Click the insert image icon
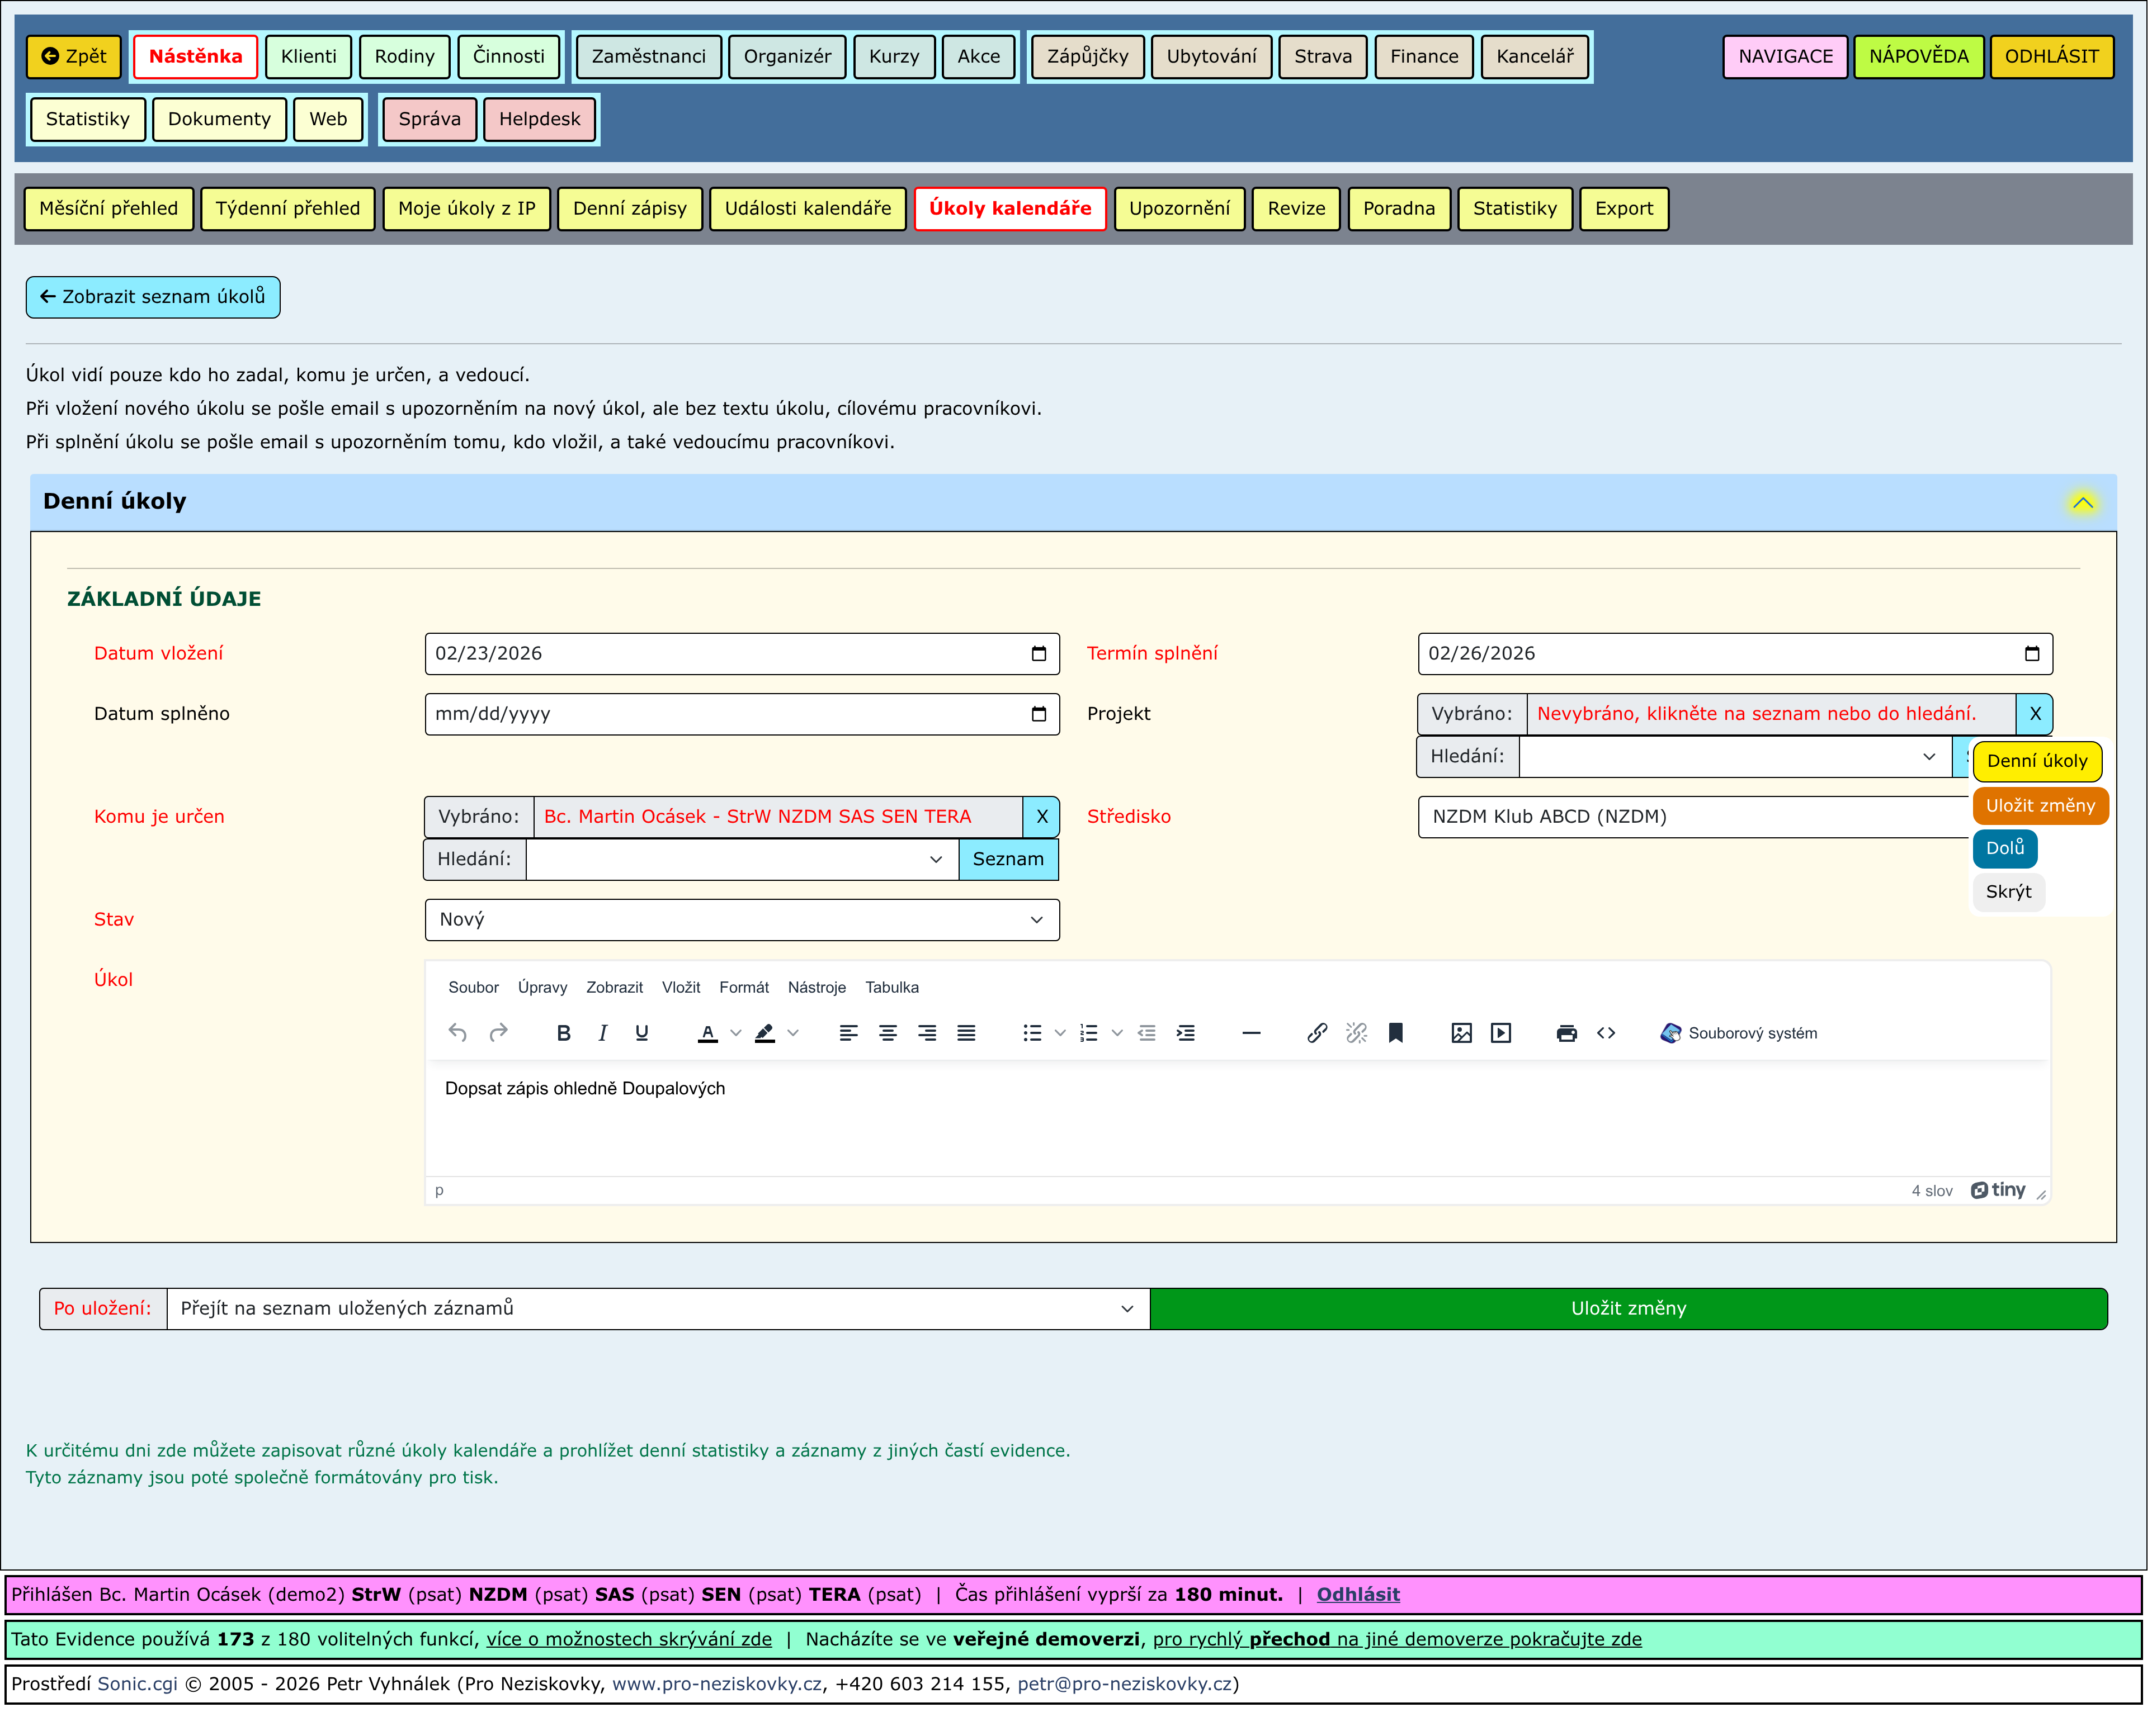 point(1462,1034)
